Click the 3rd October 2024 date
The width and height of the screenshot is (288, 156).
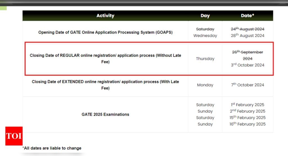247,65
